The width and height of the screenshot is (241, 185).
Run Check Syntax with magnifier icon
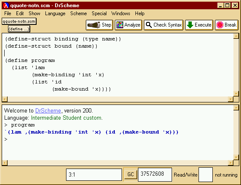point(164,25)
